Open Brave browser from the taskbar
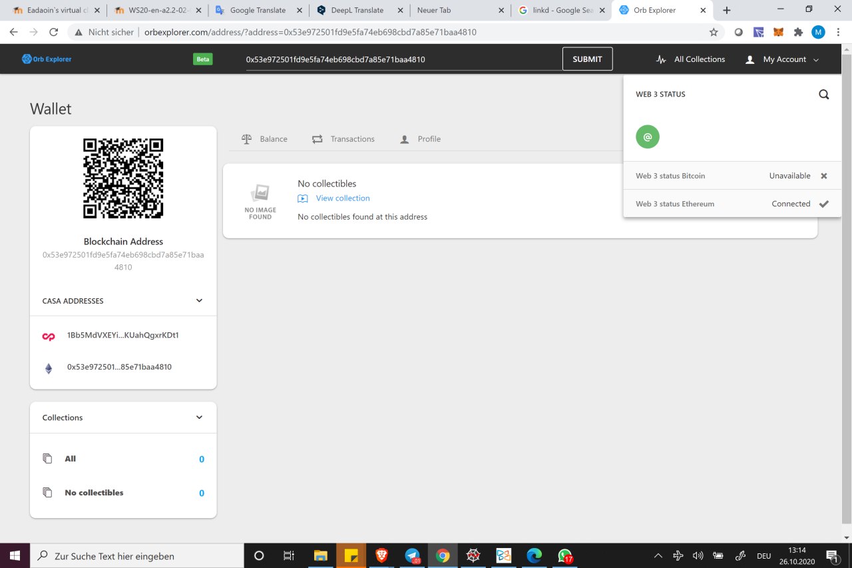This screenshot has width=852, height=568. pos(381,555)
